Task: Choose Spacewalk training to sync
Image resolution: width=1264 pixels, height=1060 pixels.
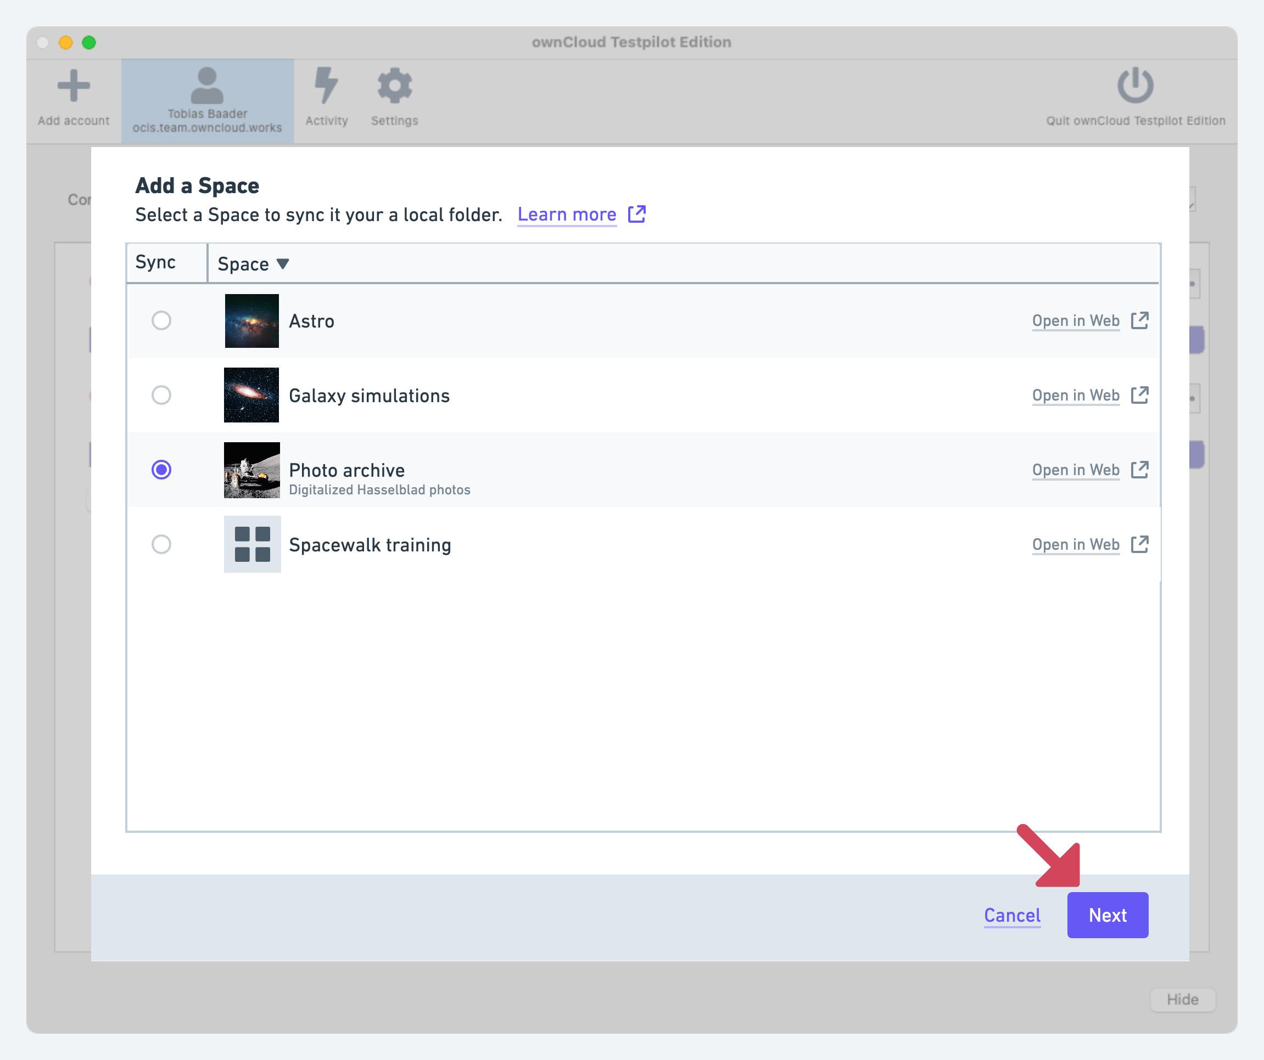Action: 161,544
